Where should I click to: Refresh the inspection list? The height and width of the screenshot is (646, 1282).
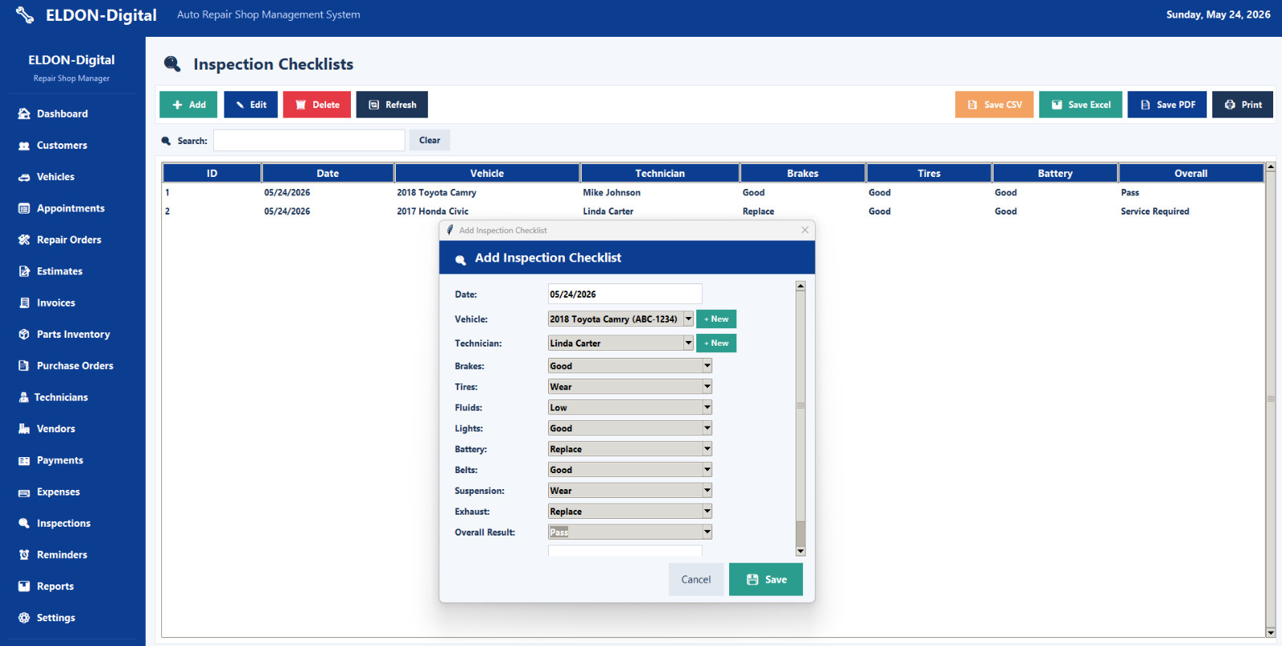[x=392, y=105]
